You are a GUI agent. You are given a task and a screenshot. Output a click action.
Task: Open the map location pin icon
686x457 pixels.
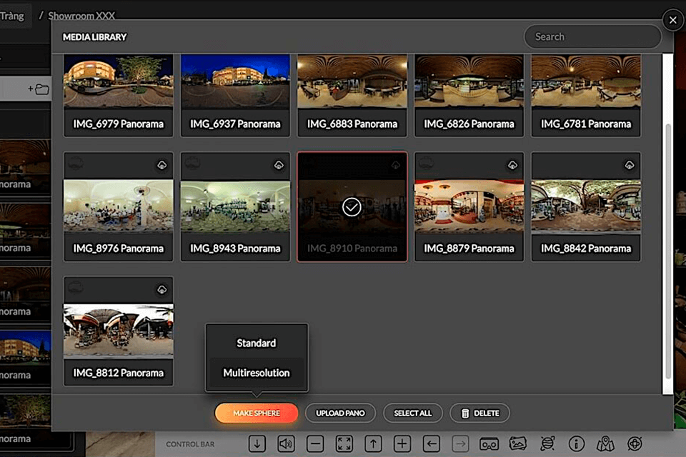tap(605, 444)
